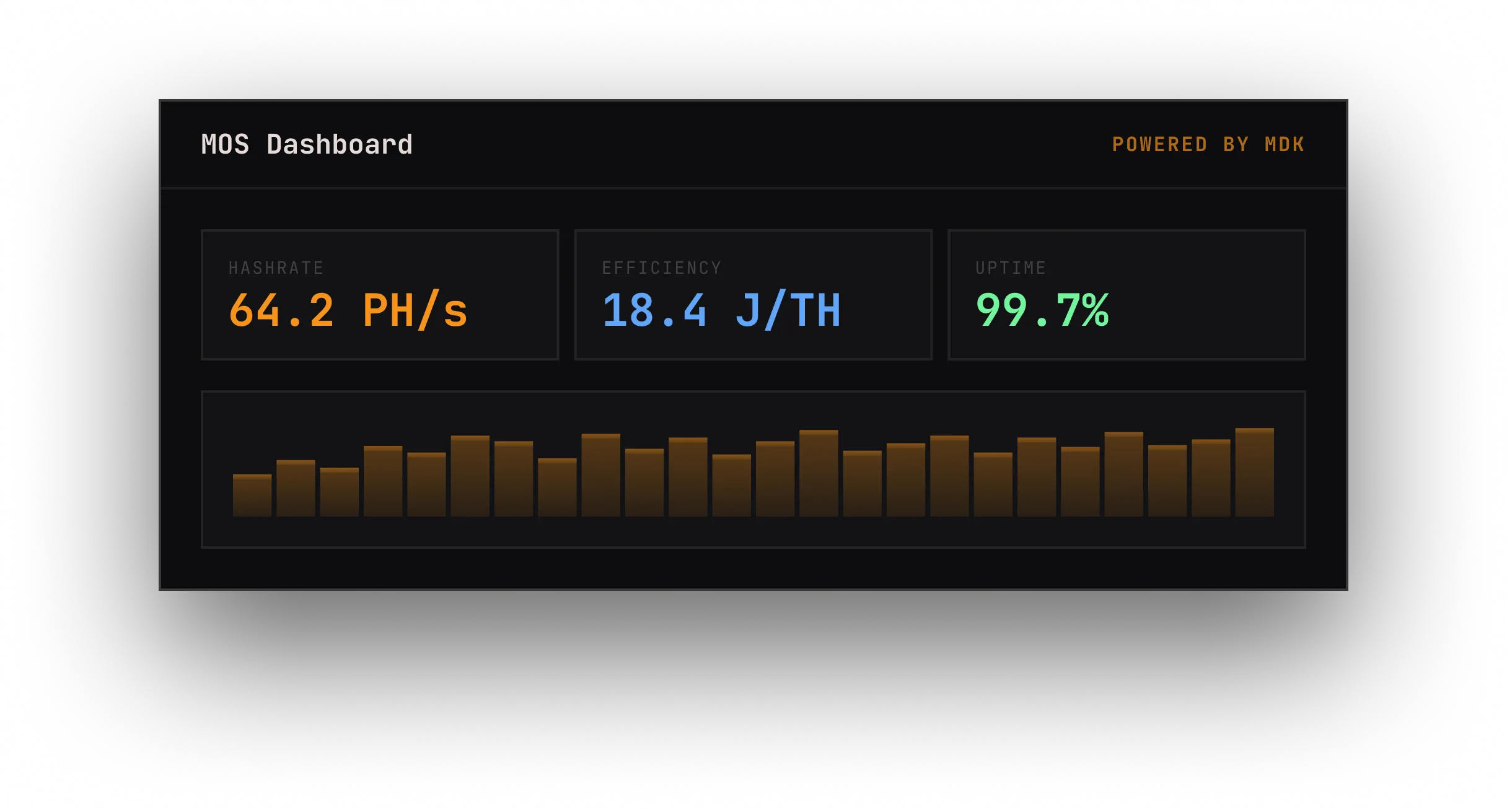Click the HASHRATE card label text
Image resolution: width=1507 pixels, height=809 pixels.
275,268
